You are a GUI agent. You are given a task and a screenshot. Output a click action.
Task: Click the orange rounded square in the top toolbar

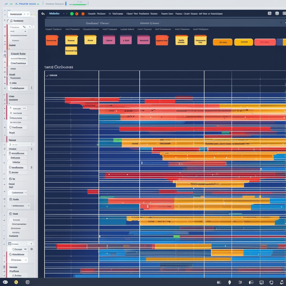[x=83, y=14]
